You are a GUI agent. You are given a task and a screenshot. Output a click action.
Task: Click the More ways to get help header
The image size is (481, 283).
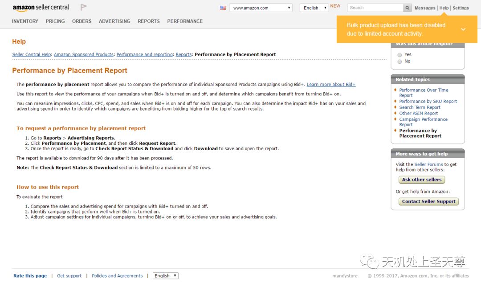pyautogui.click(x=428, y=154)
